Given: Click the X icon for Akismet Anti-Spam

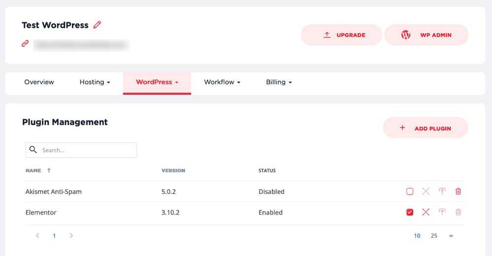Looking at the screenshot, I should [x=426, y=191].
